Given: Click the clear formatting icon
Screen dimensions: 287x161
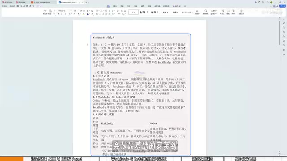Looking at the screenshot, I should (x=92, y=11).
